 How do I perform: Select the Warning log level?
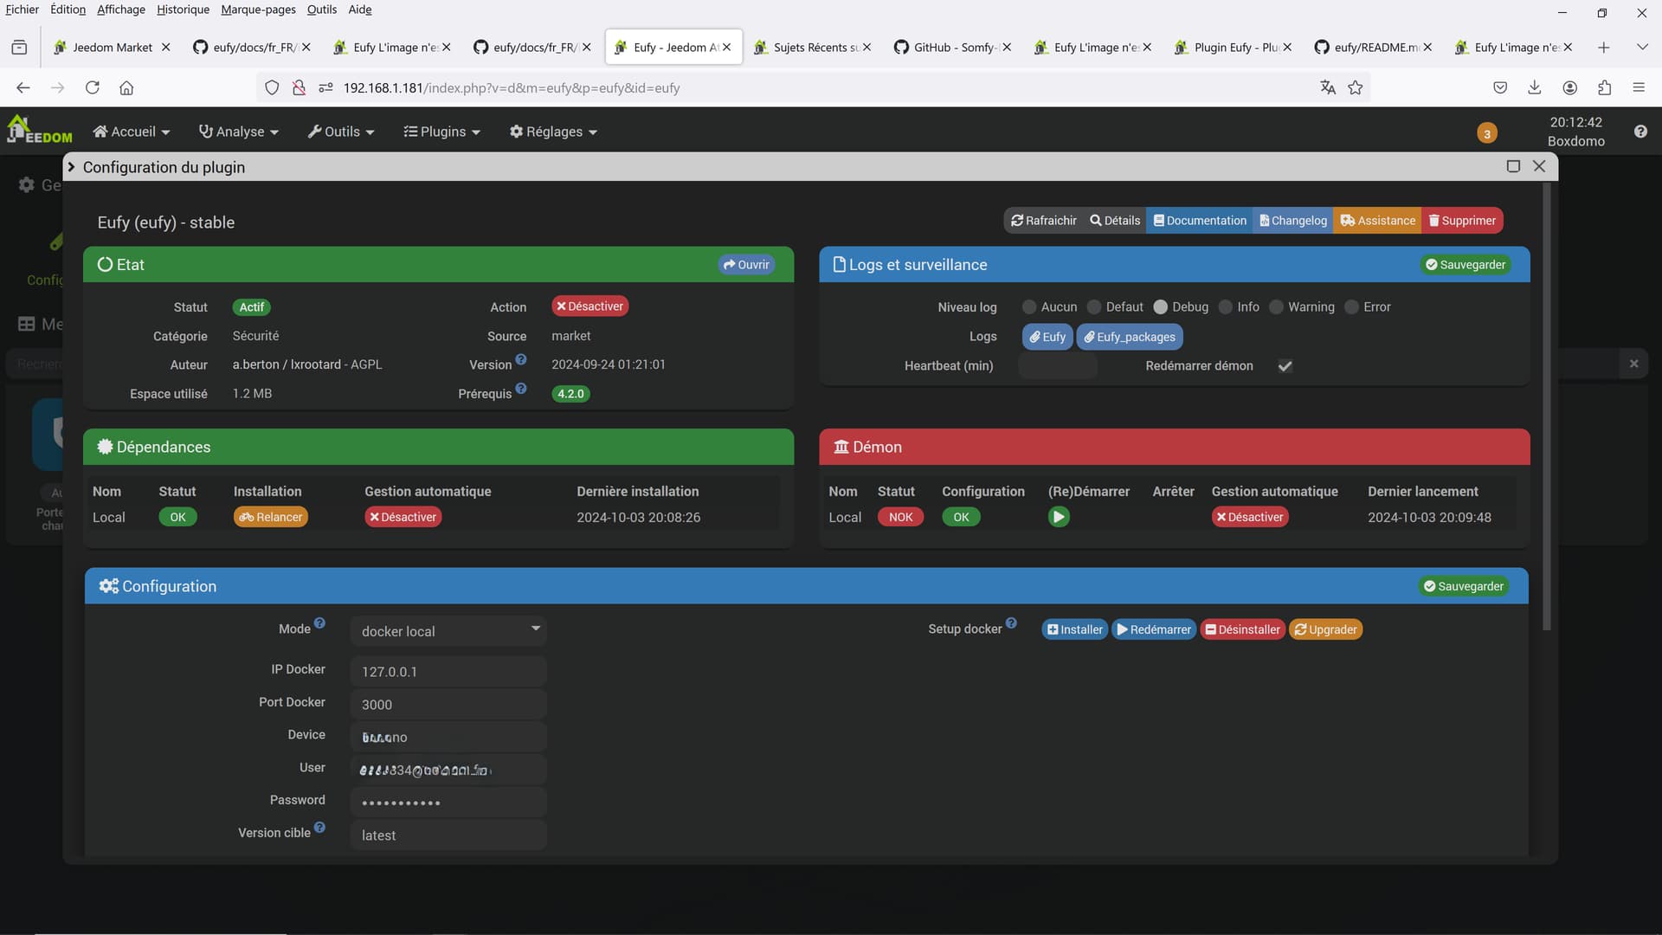pos(1276,307)
